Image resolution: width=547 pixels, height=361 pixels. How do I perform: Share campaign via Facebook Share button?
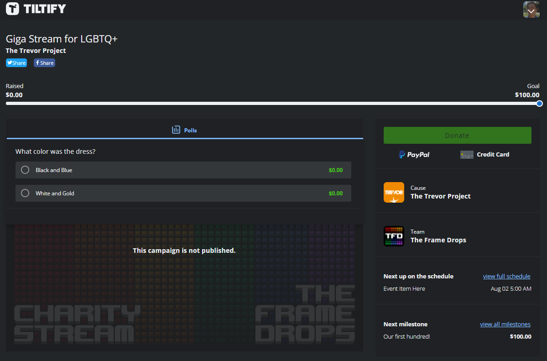[x=44, y=63]
